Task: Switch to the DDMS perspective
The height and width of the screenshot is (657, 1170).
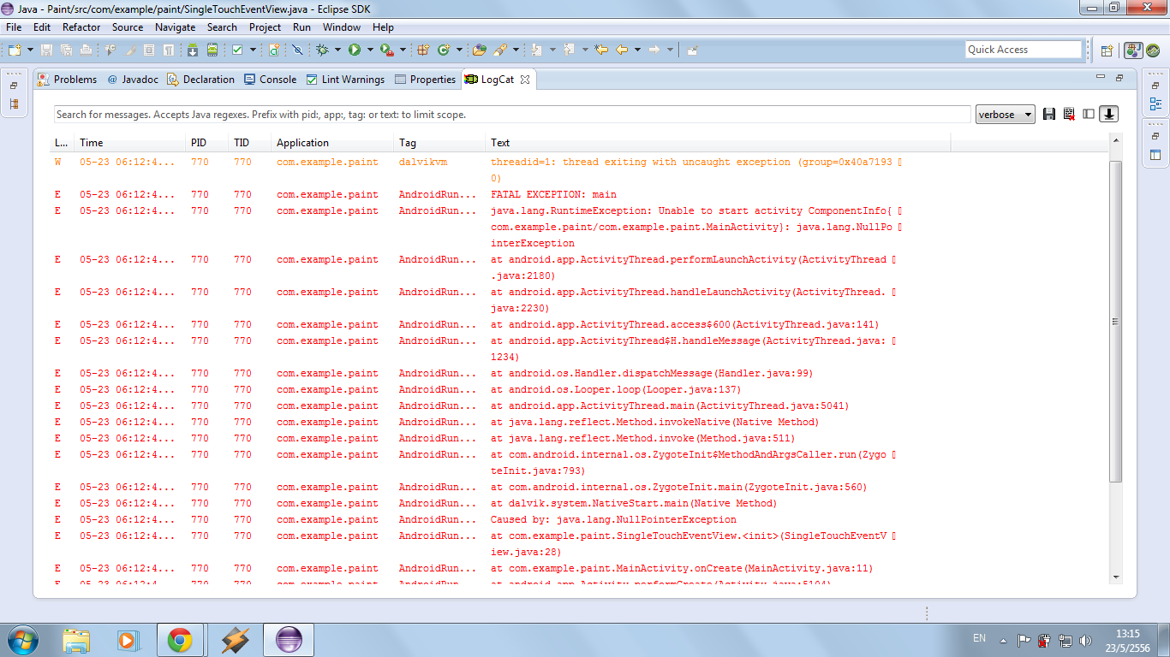Action: [x=1154, y=50]
